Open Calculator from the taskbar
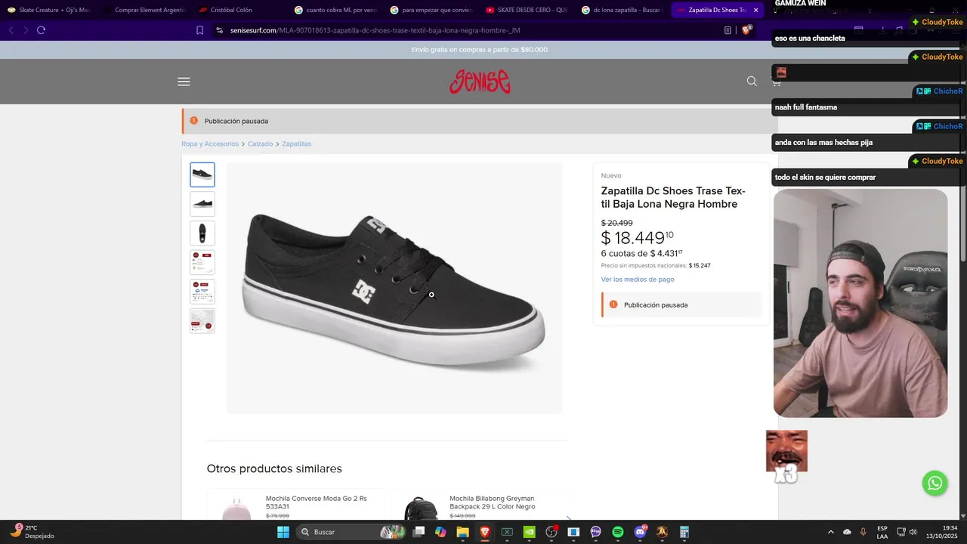967x544 pixels. pos(684,532)
